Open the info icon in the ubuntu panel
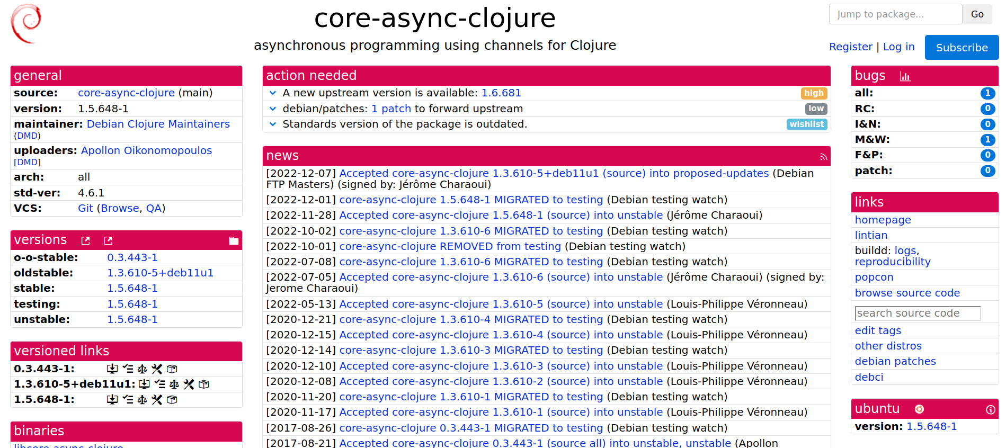 pyautogui.click(x=990, y=410)
